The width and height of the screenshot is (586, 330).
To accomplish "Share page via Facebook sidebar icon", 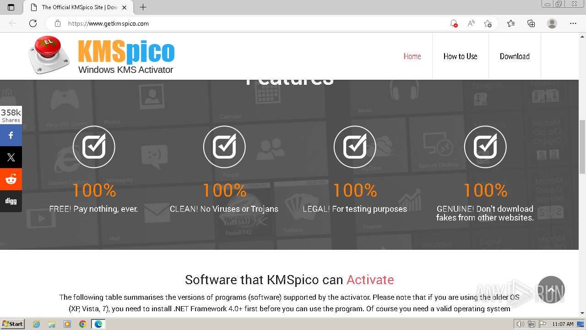I will [x=11, y=135].
